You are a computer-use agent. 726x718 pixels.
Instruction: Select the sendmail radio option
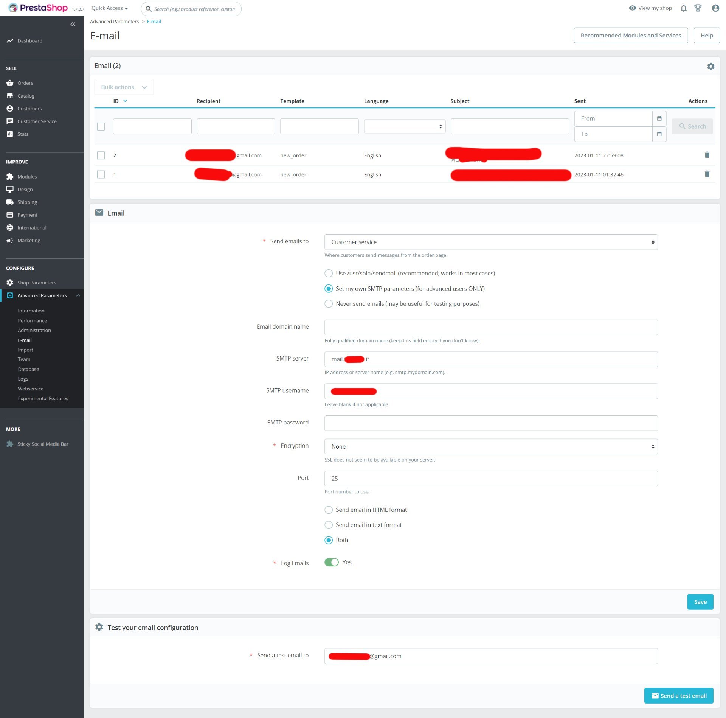click(x=329, y=274)
